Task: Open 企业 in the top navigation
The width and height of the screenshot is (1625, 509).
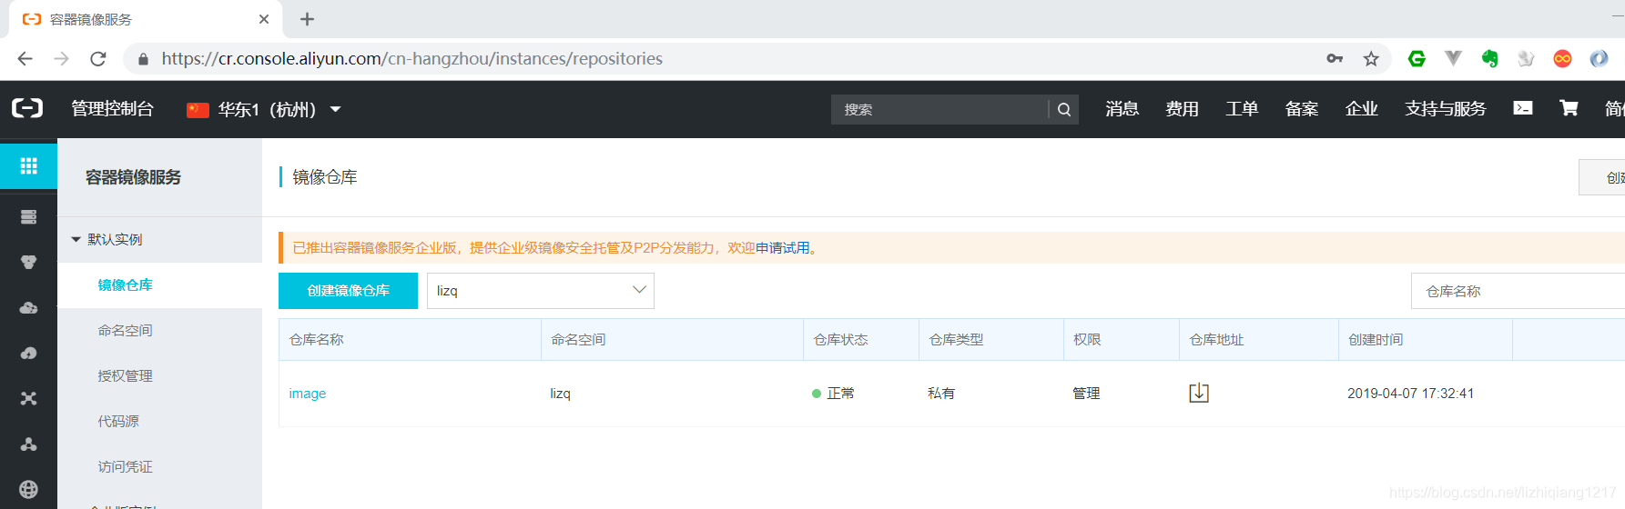Action: [x=1362, y=109]
